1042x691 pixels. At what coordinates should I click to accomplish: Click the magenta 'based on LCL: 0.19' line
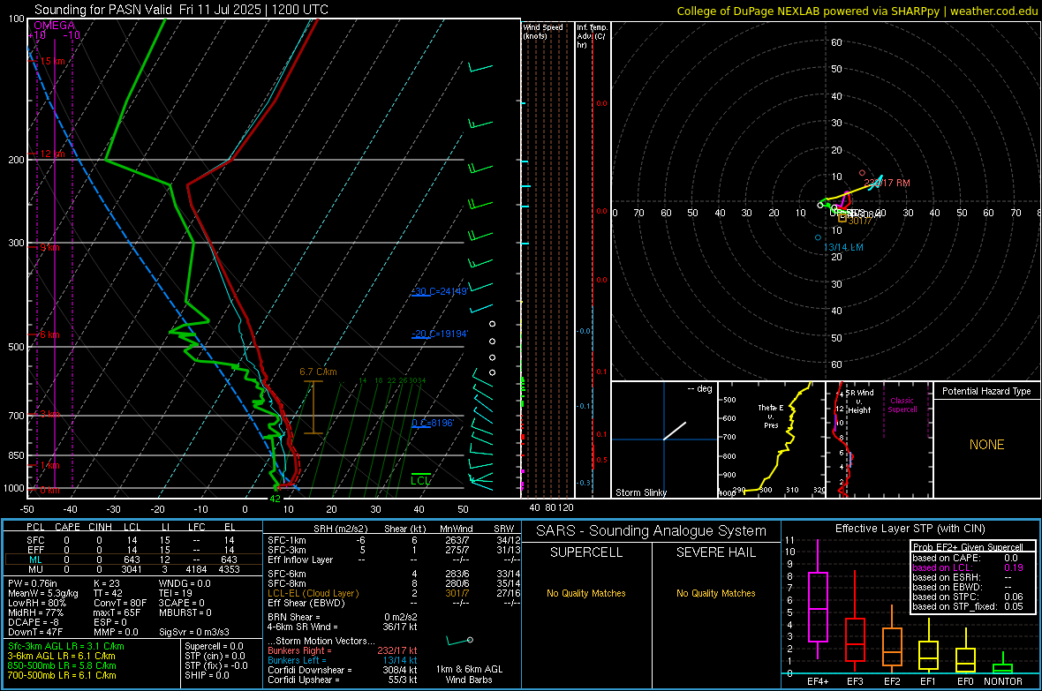(968, 567)
